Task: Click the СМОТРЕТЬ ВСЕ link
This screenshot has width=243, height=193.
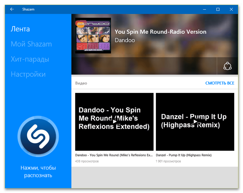Action: (220, 83)
